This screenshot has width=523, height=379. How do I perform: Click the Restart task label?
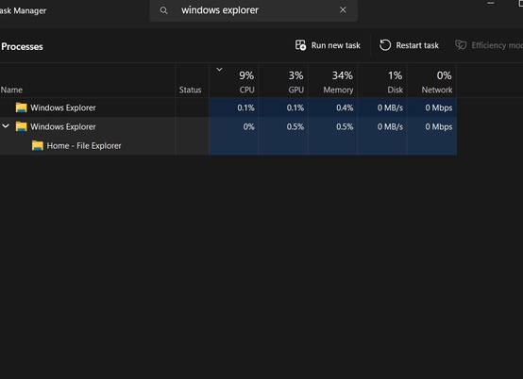(x=417, y=45)
